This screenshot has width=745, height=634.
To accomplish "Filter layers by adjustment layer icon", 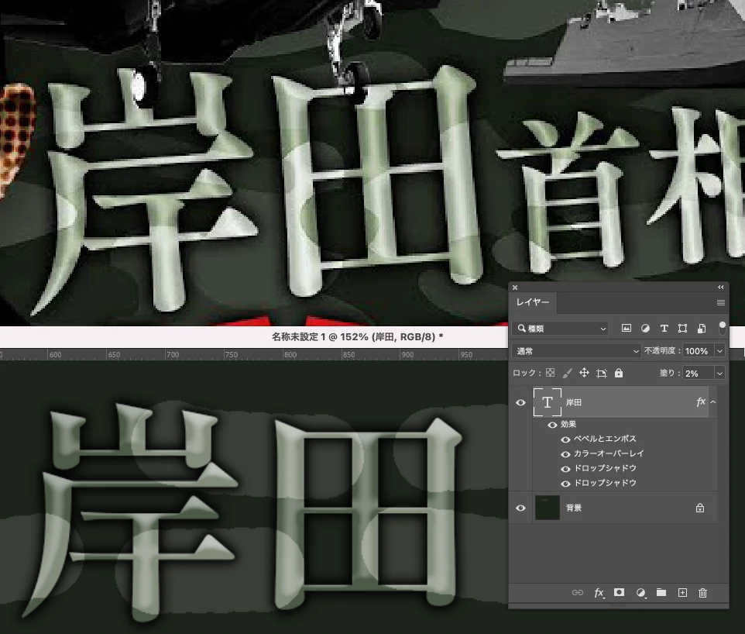I will coord(645,328).
